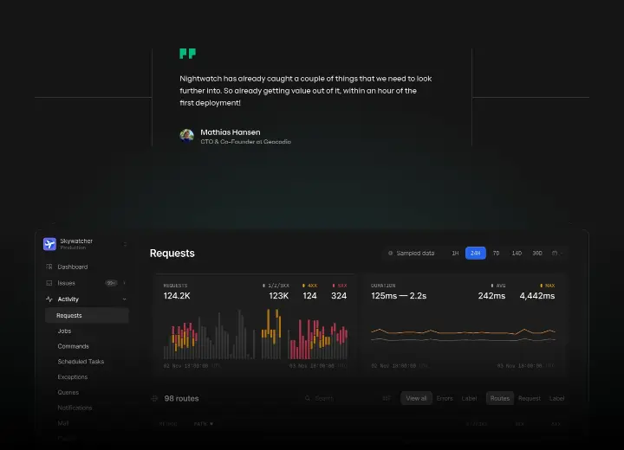Image resolution: width=624 pixels, height=450 pixels.
Task: Click the Activity pulse icon in sidebar
Action: (49, 299)
